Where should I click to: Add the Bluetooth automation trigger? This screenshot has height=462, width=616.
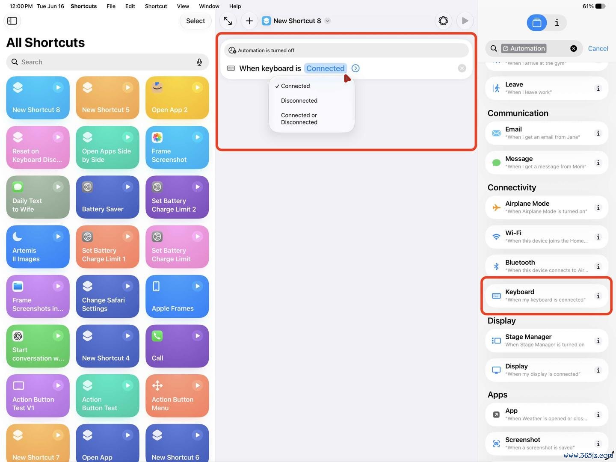click(x=547, y=266)
